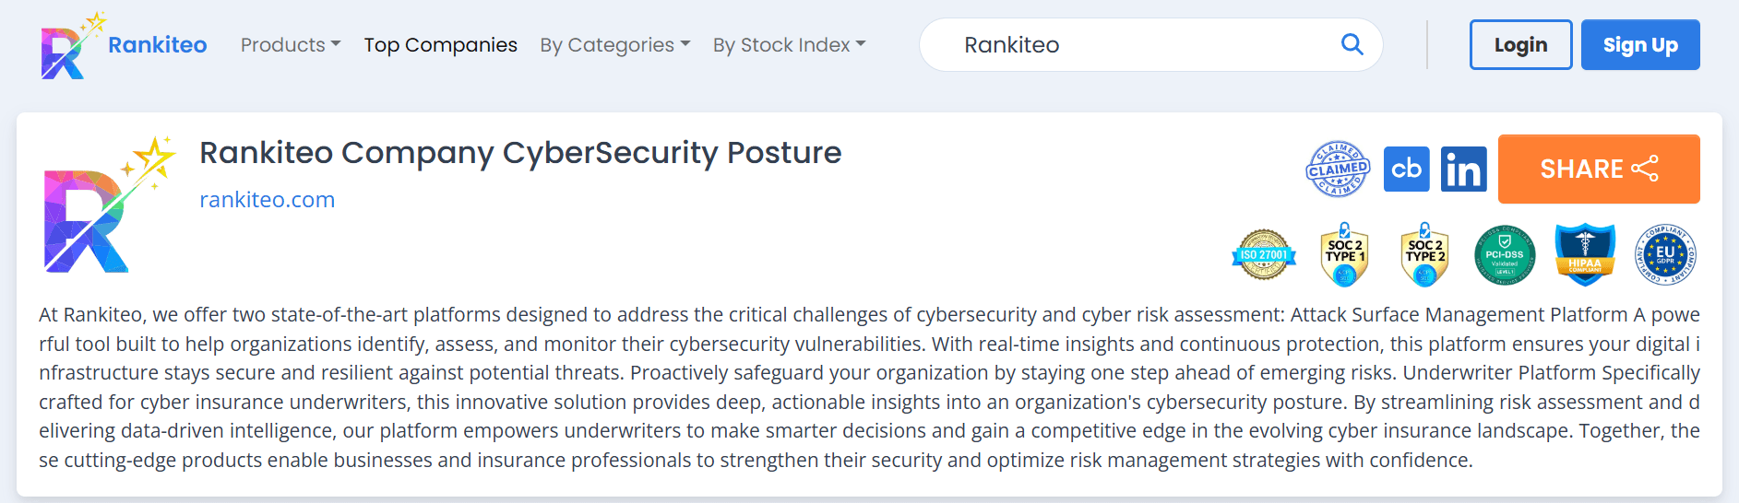The width and height of the screenshot is (1739, 503).
Task: Click the Rankiteo logo in the navbar
Action: (x=123, y=45)
